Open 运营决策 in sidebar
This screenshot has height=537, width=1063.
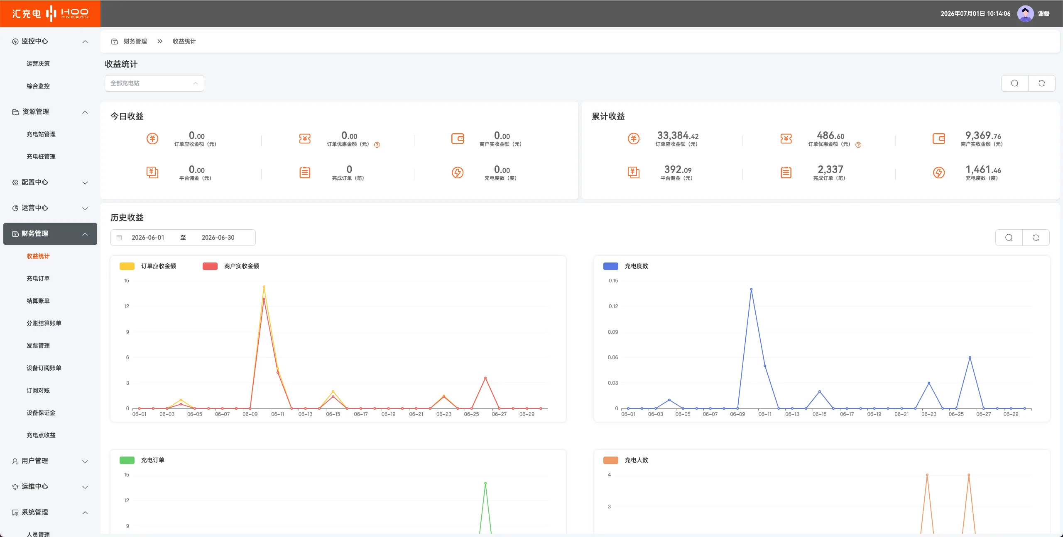click(x=38, y=63)
